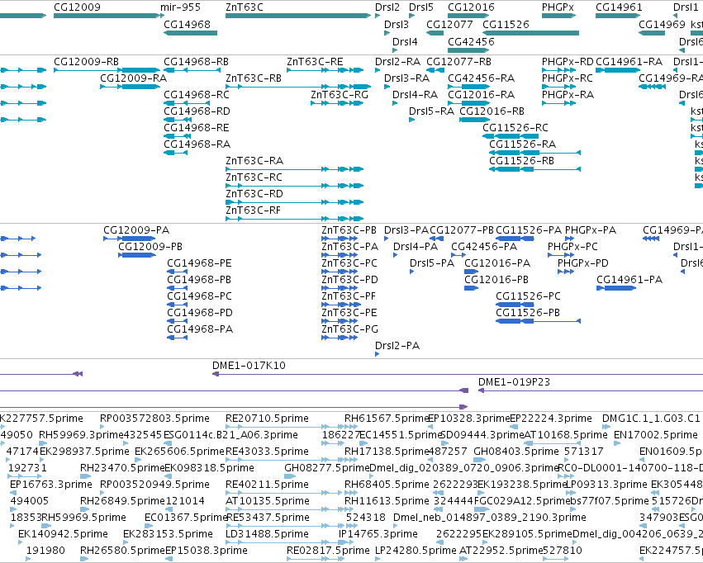Click transcript CG14968-RC
The width and height of the screenshot is (703, 563).
197,94
